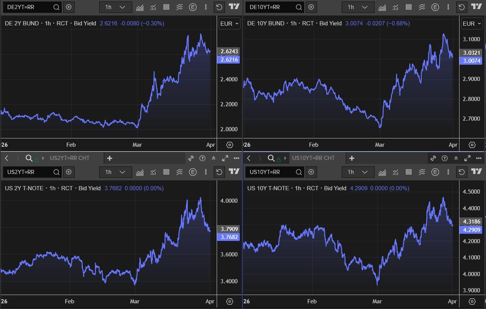This screenshot has width=486, height=309.
Task: Toggle the compare lines icon on DE2YT chart
Action: coord(180,7)
